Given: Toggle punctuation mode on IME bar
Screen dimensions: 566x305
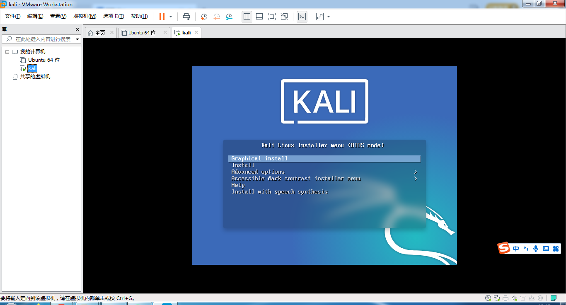Looking at the screenshot, I should click(x=526, y=249).
